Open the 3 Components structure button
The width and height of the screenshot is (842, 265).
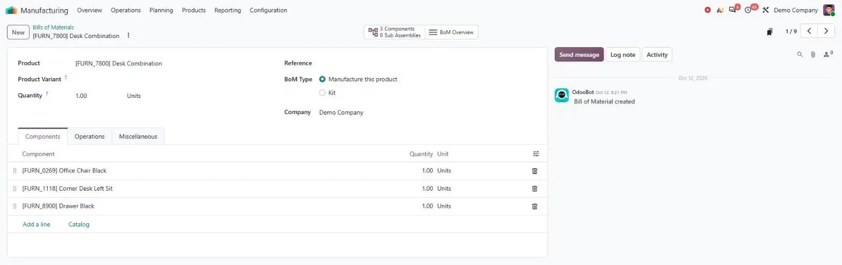pos(394,32)
